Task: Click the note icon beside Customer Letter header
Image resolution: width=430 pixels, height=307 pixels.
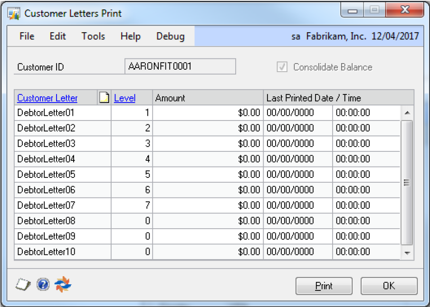Action: point(104,98)
